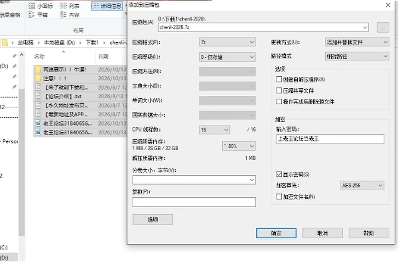
Task: Click the pin icon next to (D:) in sidebar
Action: [15, 66]
